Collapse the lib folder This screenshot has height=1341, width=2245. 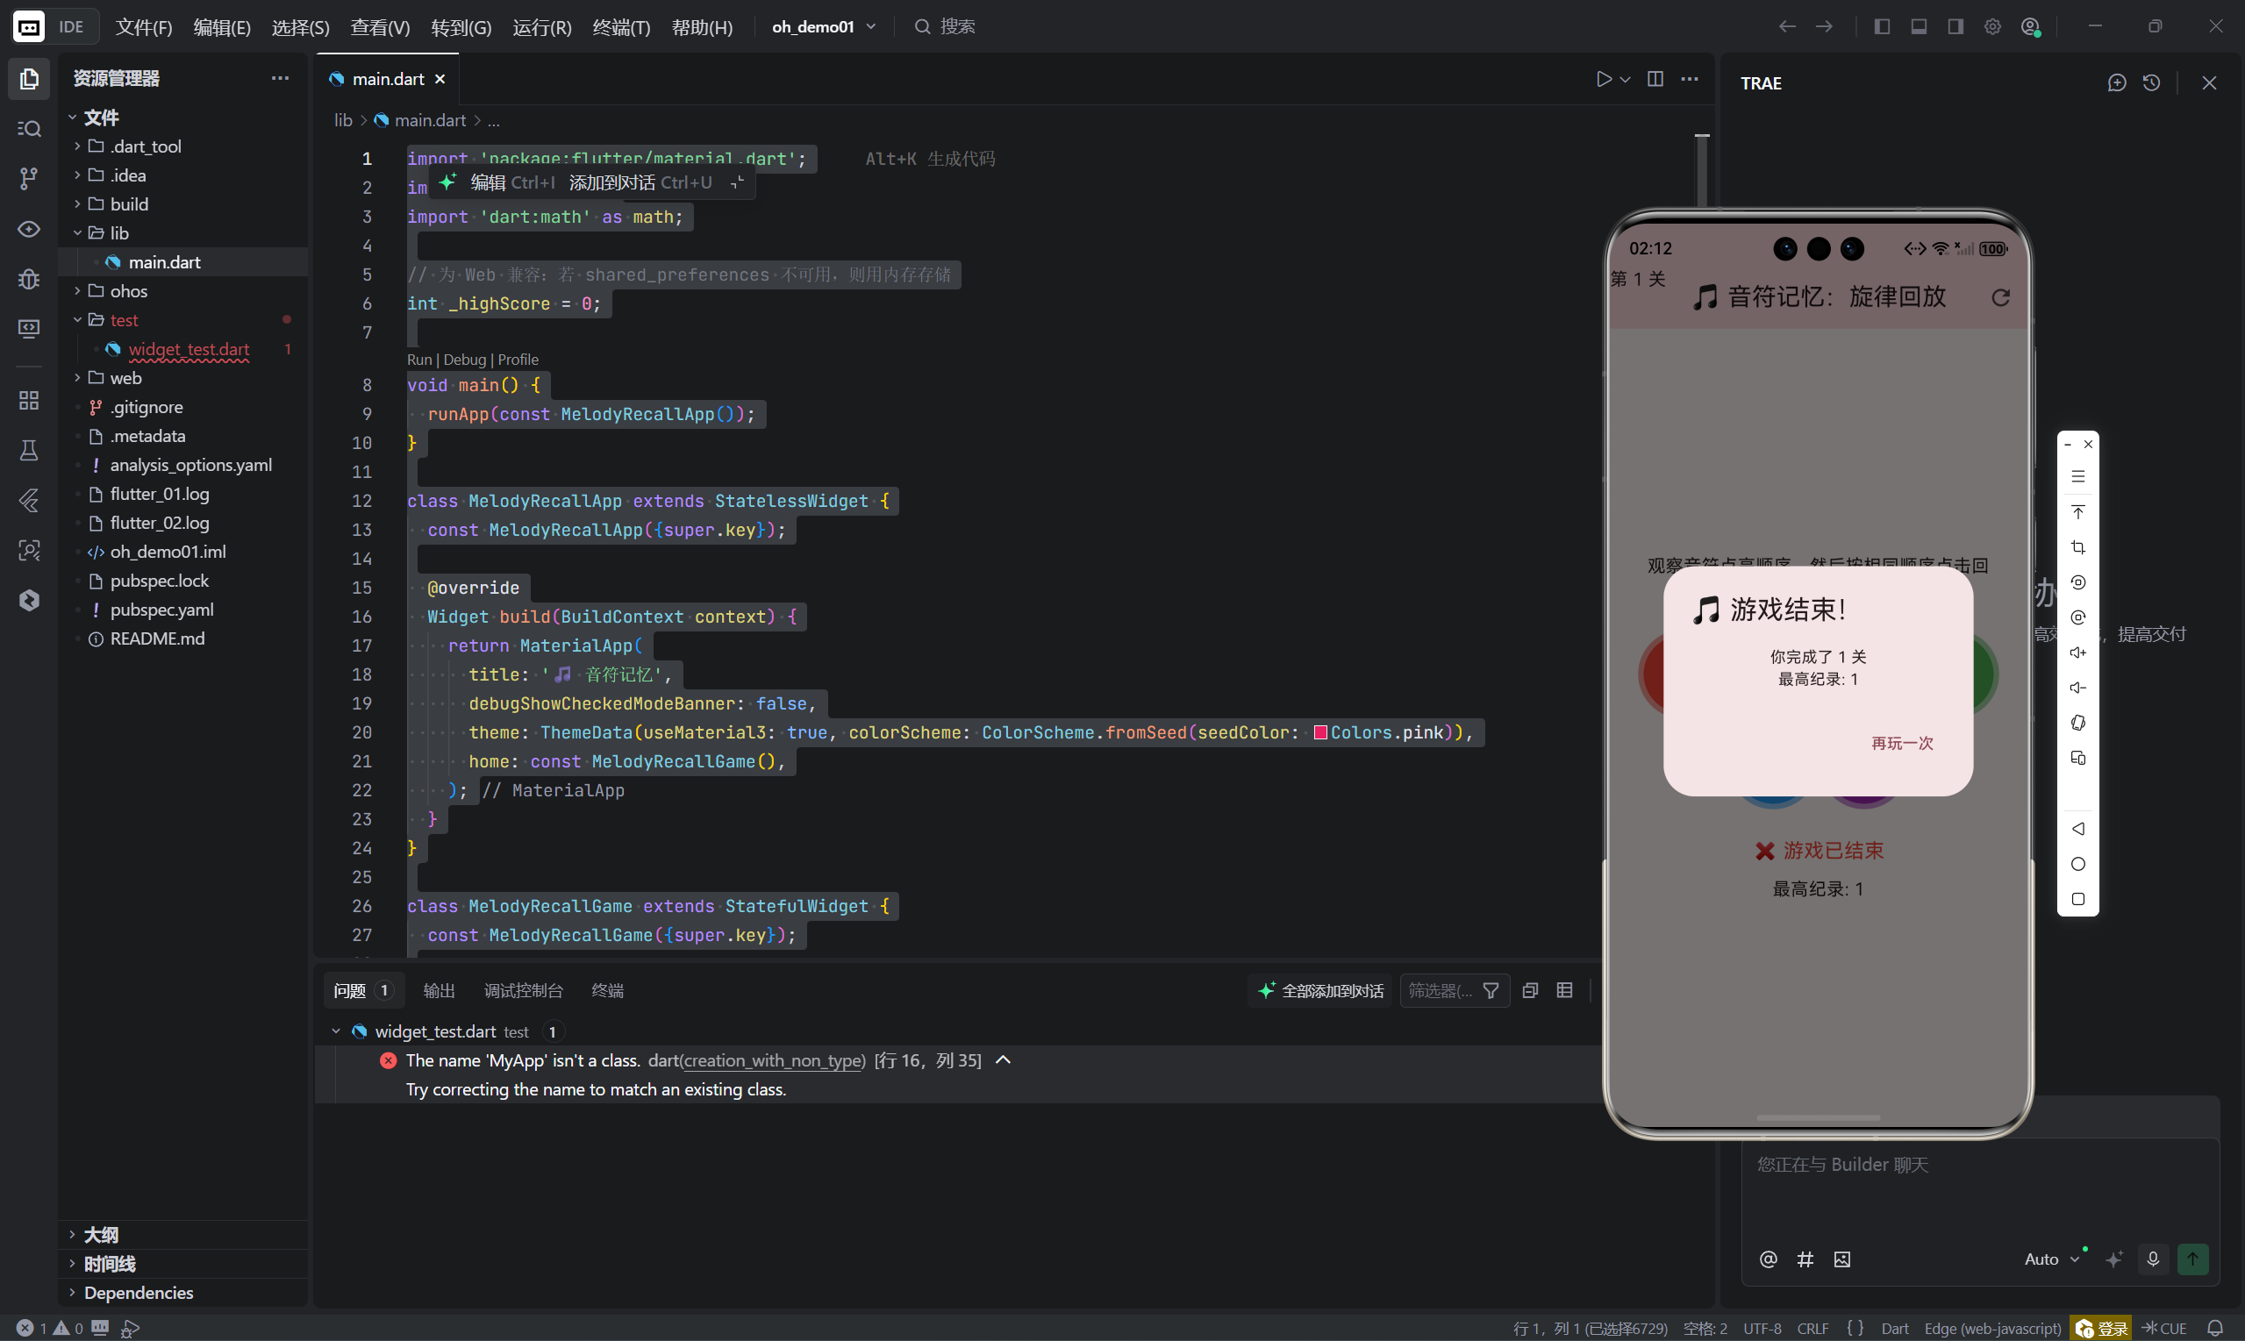pyautogui.click(x=118, y=233)
